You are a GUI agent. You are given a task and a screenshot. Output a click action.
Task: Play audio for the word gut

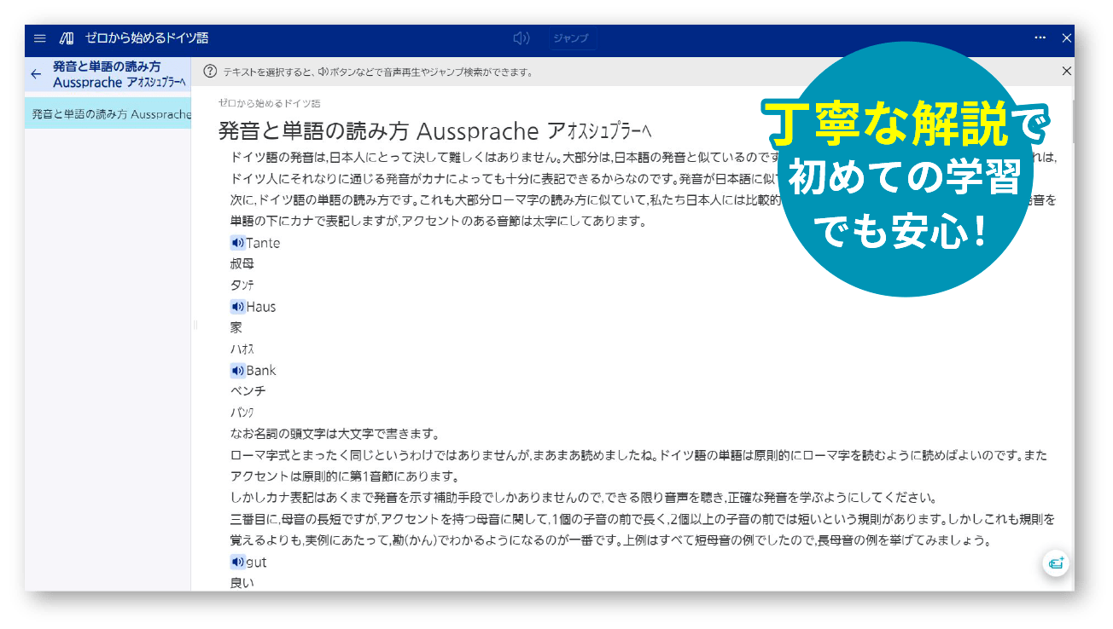coord(237,562)
